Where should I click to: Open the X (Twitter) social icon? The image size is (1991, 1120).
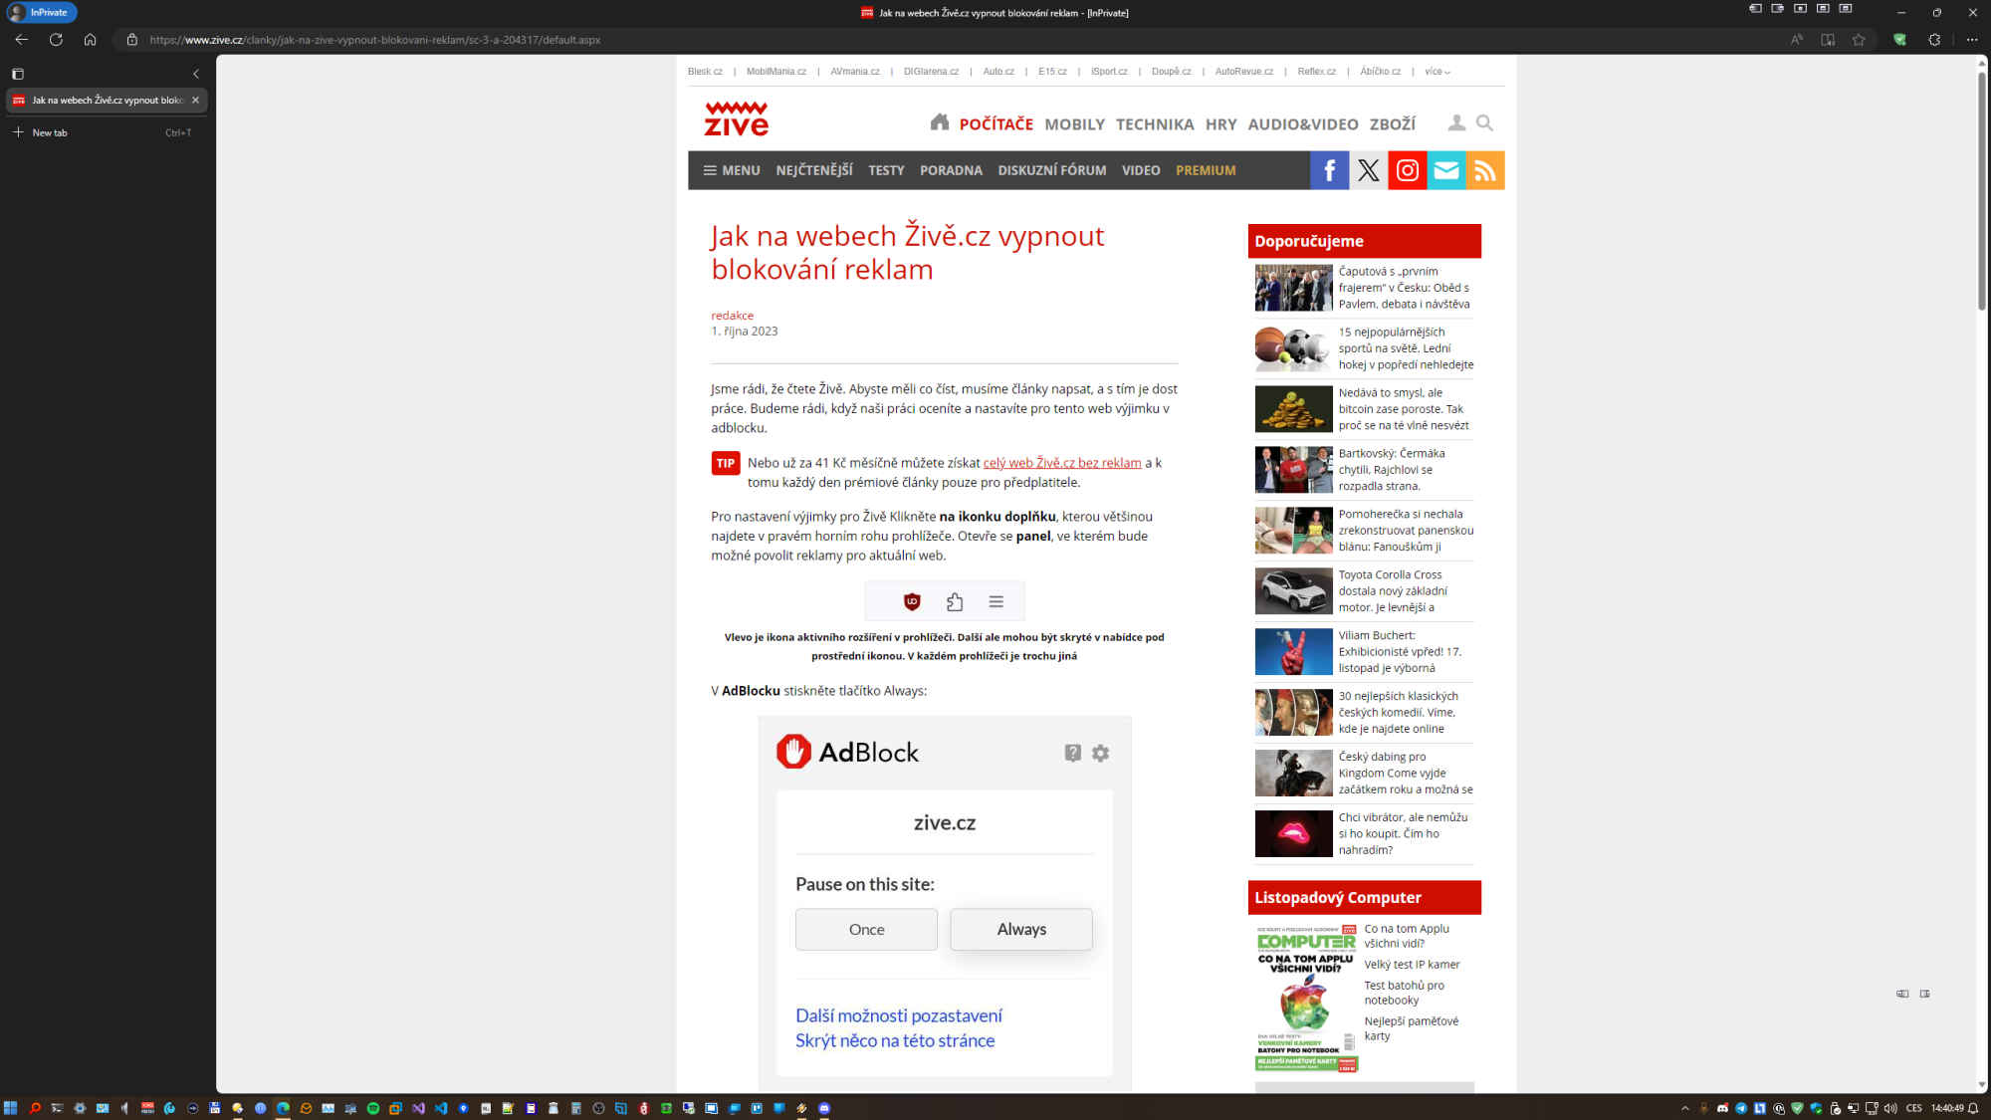pyautogui.click(x=1368, y=170)
